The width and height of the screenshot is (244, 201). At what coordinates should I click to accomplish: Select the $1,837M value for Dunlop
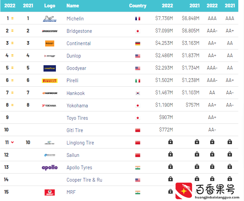click(190, 55)
